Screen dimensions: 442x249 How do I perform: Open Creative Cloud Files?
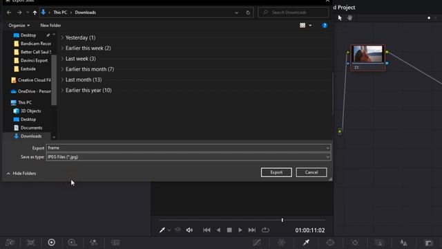click(31, 80)
